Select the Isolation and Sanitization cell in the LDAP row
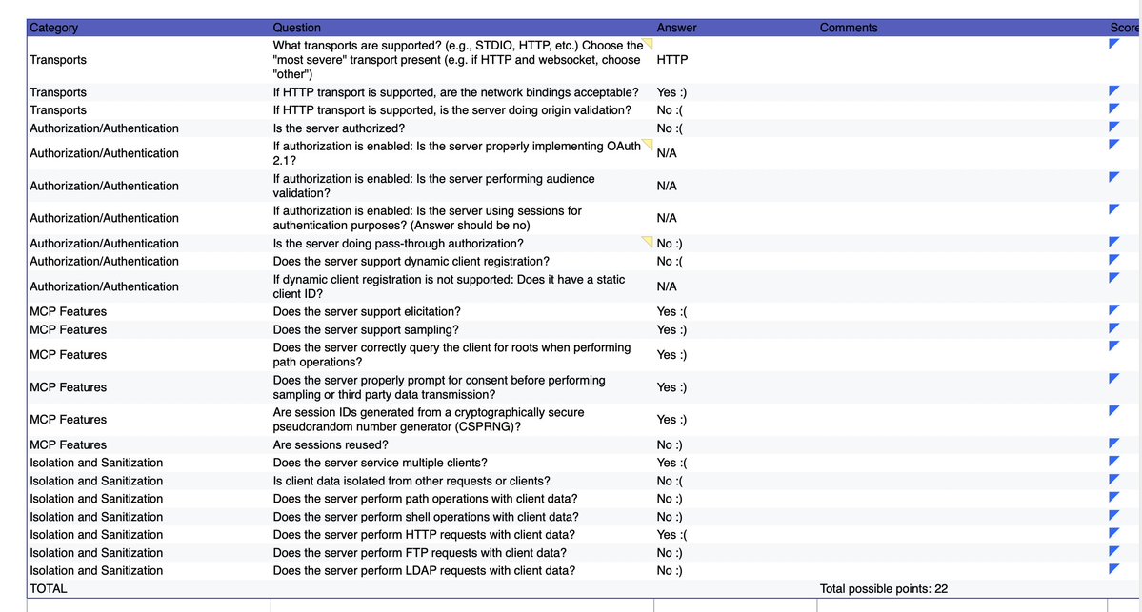 click(96, 570)
